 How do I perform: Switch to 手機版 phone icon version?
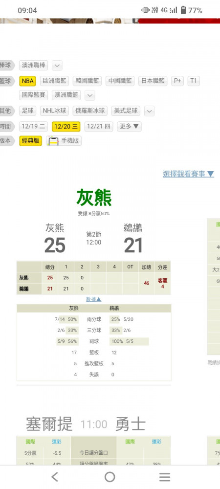(64, 141)
